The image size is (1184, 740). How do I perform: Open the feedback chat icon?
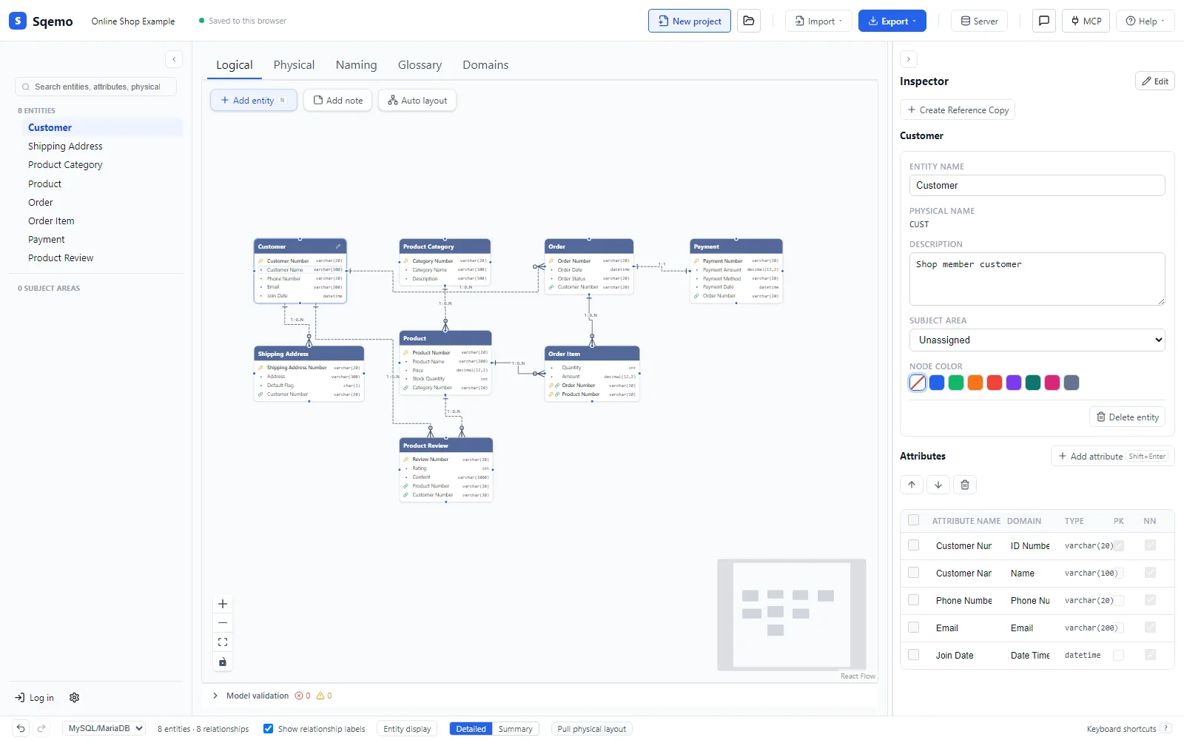click(1043, 21)
